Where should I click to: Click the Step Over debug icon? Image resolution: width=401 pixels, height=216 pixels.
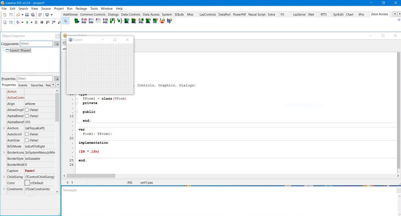coord(53,22)
